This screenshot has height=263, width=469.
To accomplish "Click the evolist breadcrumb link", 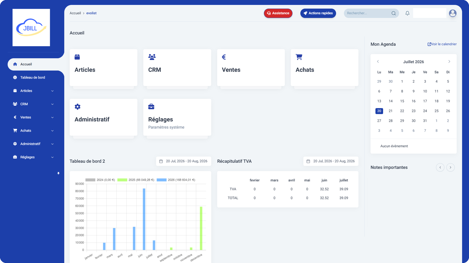I will (91, 13).
